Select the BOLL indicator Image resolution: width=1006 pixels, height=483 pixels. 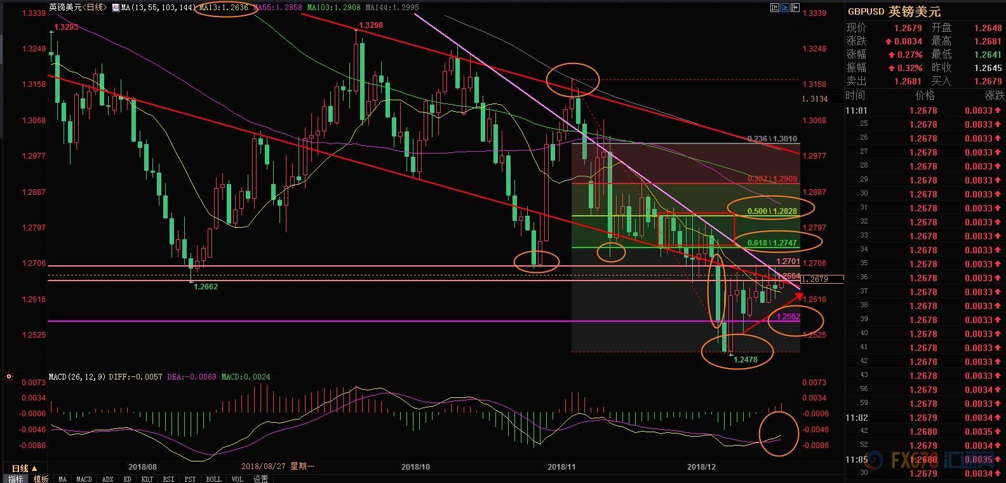pyautogui.click(x=213, y=479)
